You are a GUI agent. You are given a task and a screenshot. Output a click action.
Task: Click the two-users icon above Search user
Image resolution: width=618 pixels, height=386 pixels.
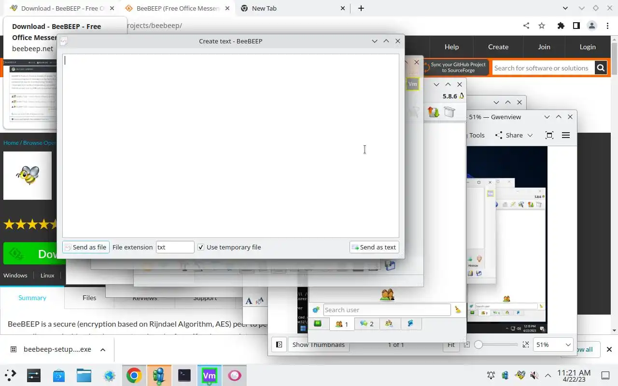(x=387, y=294)
